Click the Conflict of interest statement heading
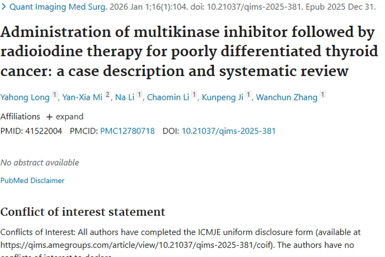Screen dimensions: 385x257 [x=83, y=212]
